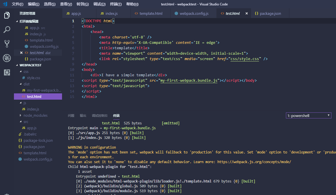
Task: Show the 问题 problems panel tab
Action: pyautogui.click(x=71, y=116)
